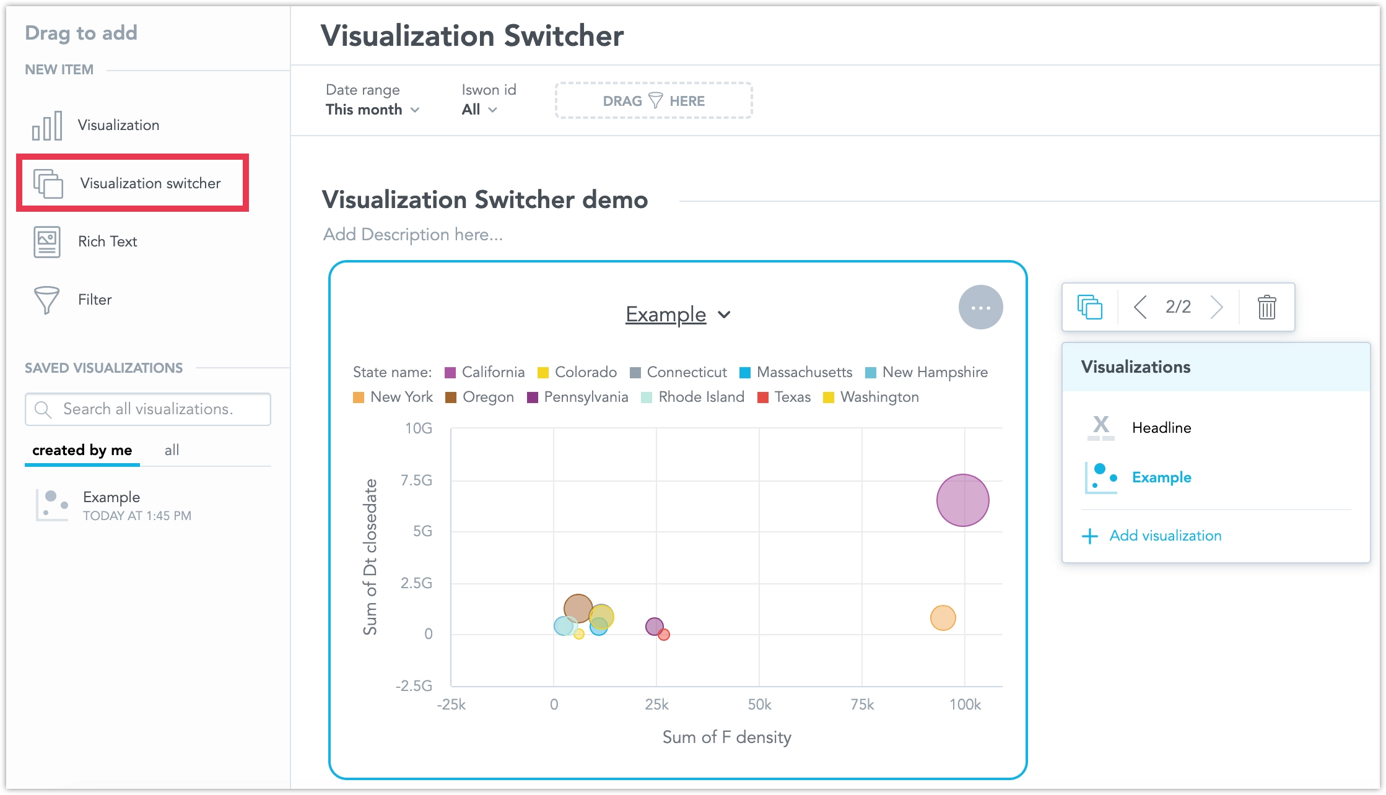
Task: Open the chart's ellipsis options menu
Action: [x=980, y=306]
